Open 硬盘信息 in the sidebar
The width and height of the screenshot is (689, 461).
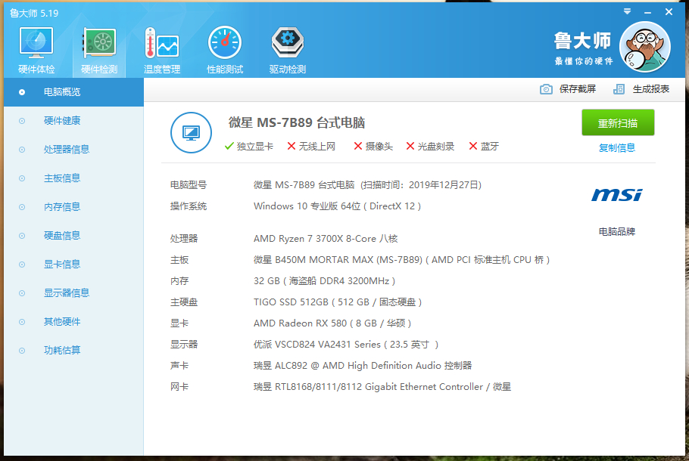coord(74,236)
